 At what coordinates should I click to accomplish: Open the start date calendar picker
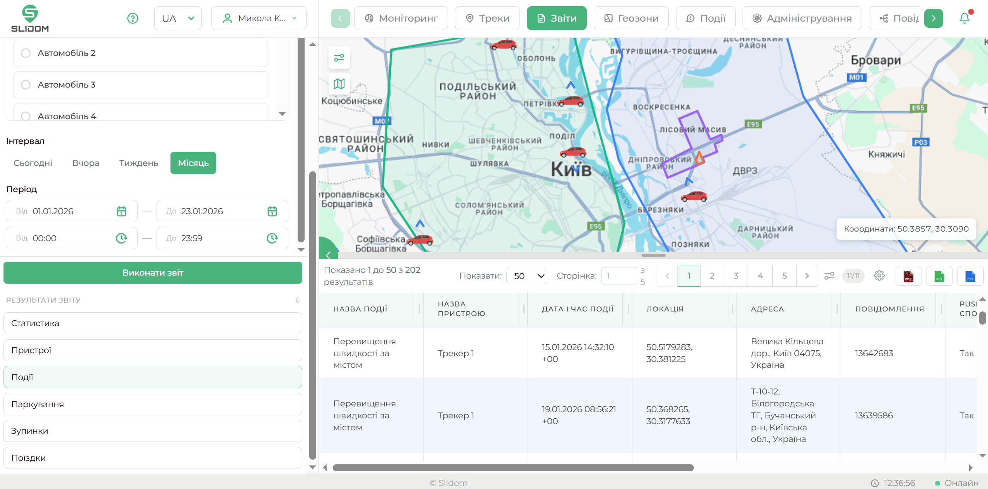[121, 211]
